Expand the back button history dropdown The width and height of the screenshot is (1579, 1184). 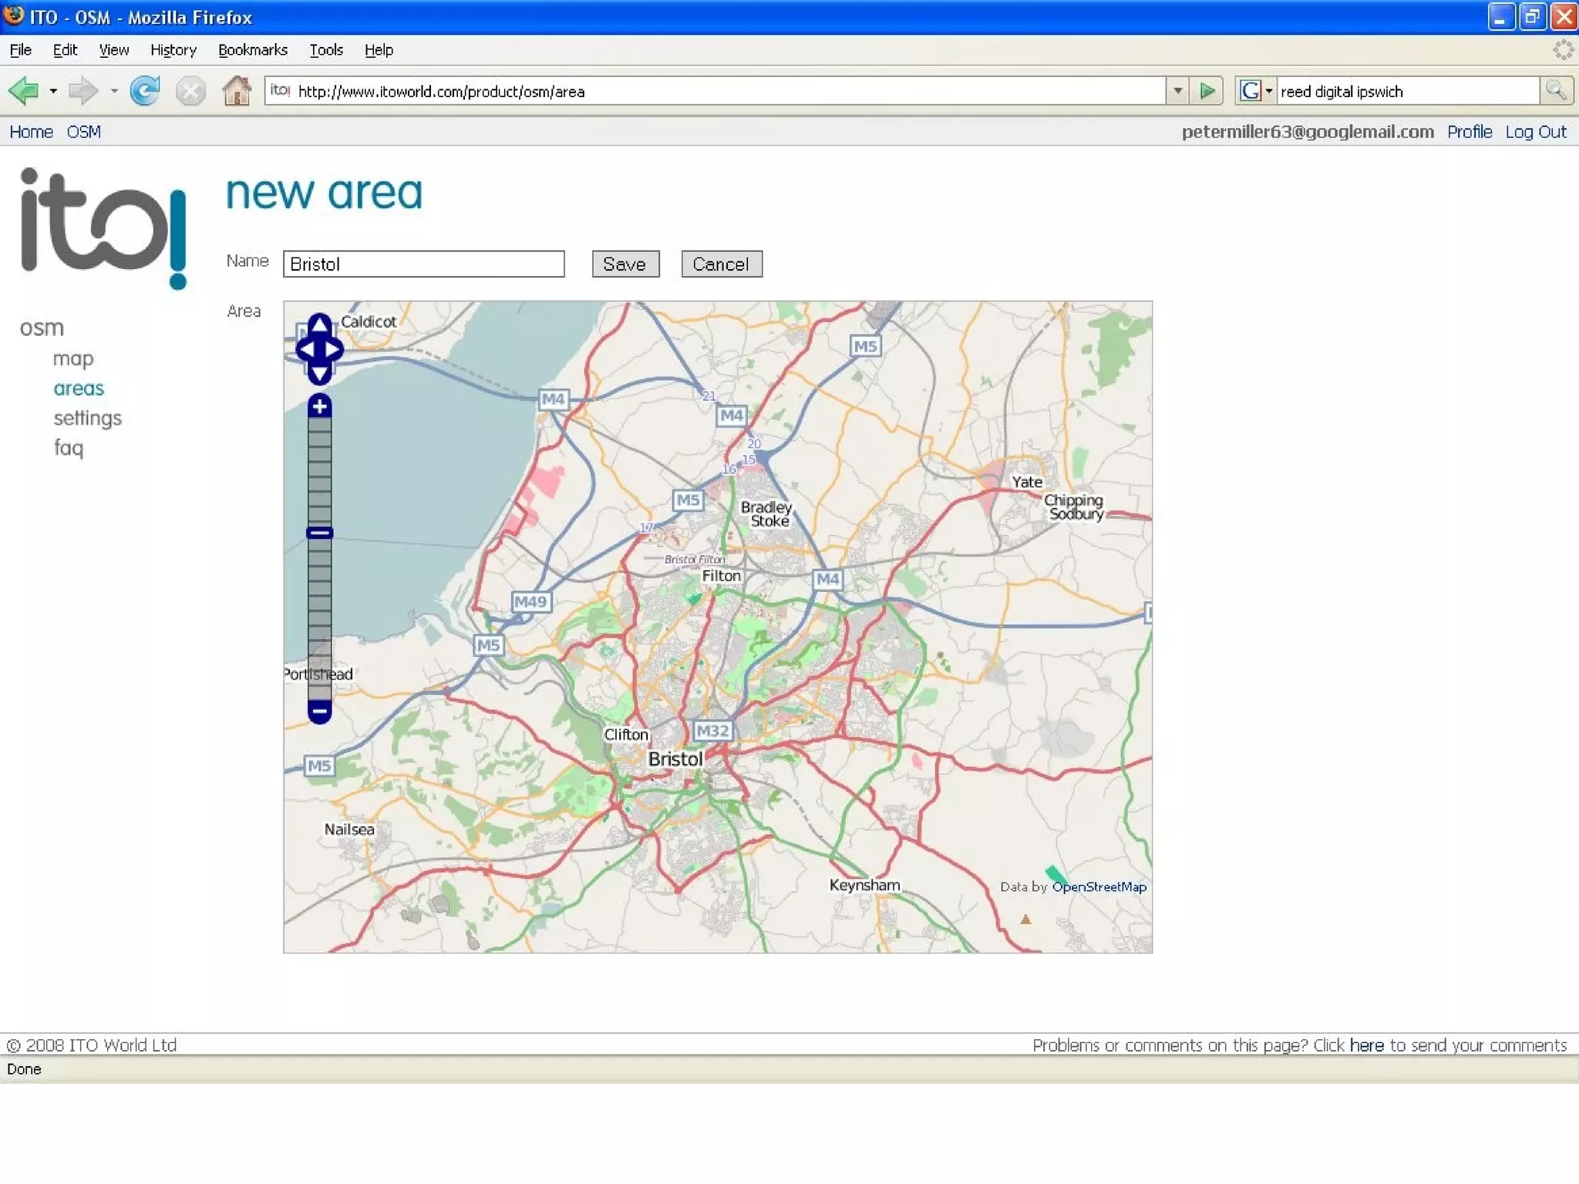click(x=53, y=91)
